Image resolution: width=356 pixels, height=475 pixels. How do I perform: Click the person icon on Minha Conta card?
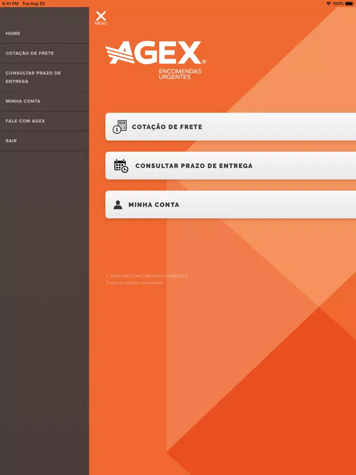click(118, 205)
